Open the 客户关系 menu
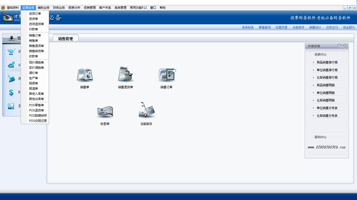 (105, 8)
